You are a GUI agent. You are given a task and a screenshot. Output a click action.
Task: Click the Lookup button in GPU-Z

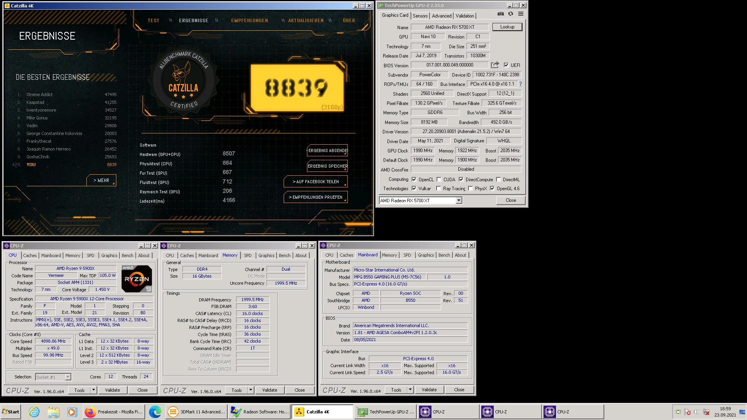[507, 27]
